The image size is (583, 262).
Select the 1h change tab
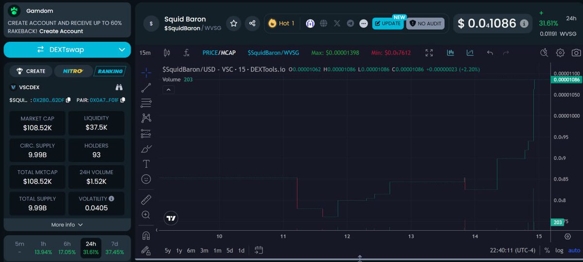(43, 248)
